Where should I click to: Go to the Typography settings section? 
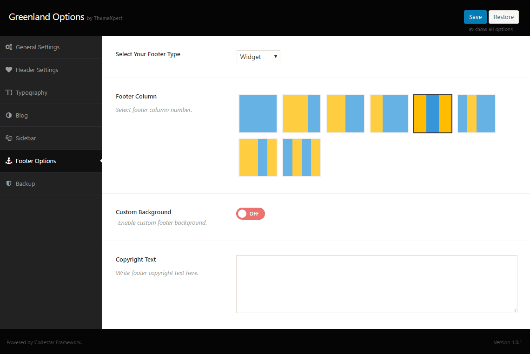pos(32,92)
